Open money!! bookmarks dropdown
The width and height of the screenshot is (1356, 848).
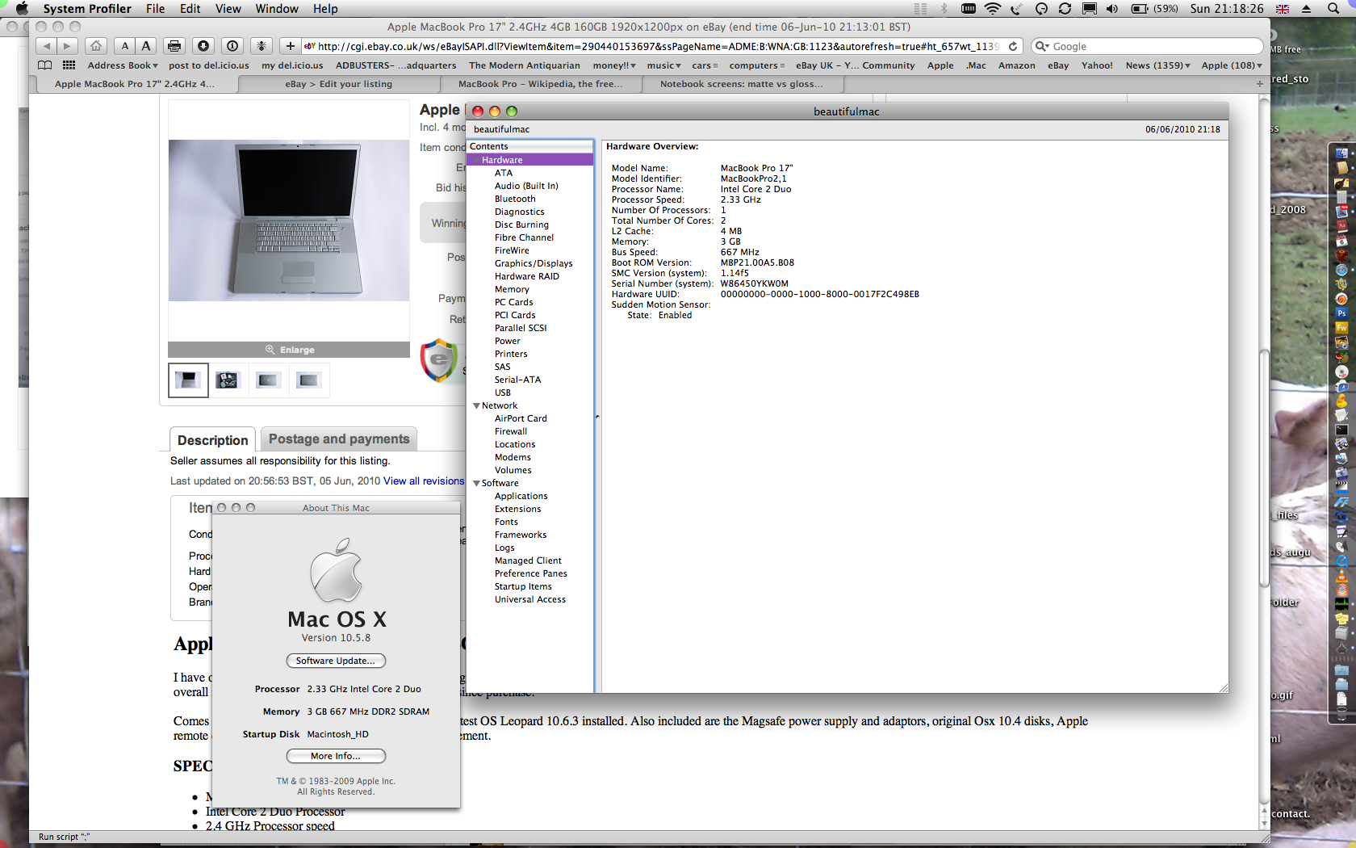[614, 65]
